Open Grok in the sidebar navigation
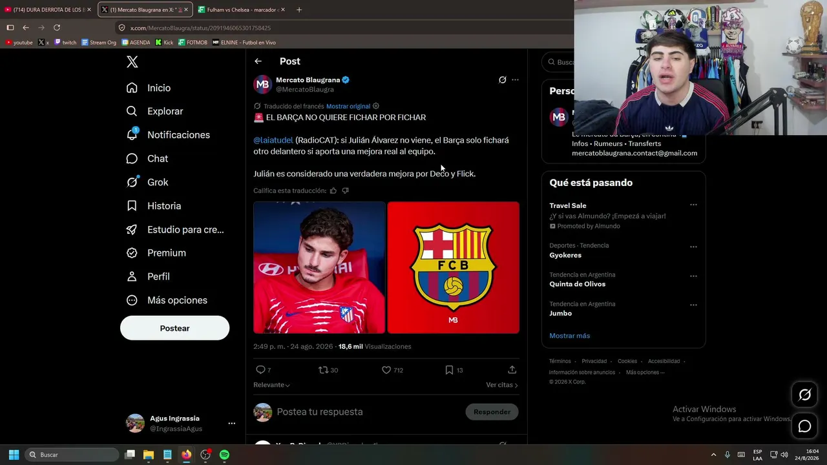The image size is (827, 465). [148, 182]
